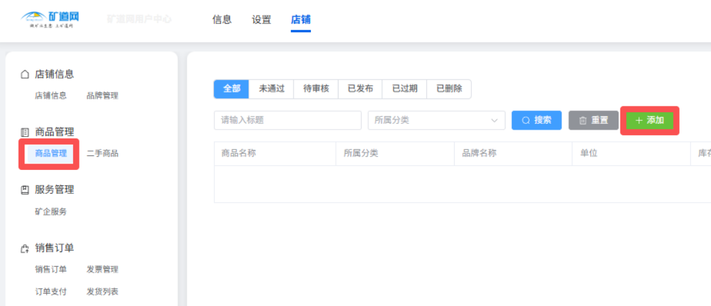This screenshot has width=711, height=306.
Task: Select the 待审核 filter tab
Action: point(316,89)
